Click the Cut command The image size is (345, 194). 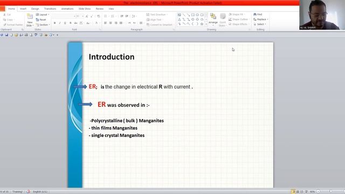tap(7, 15)
